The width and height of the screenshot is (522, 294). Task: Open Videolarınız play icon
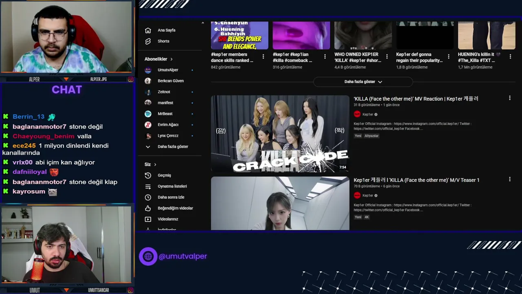[x=148, y=219]
